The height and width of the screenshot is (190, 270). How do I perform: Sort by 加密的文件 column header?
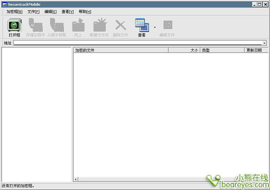(121, 50)
